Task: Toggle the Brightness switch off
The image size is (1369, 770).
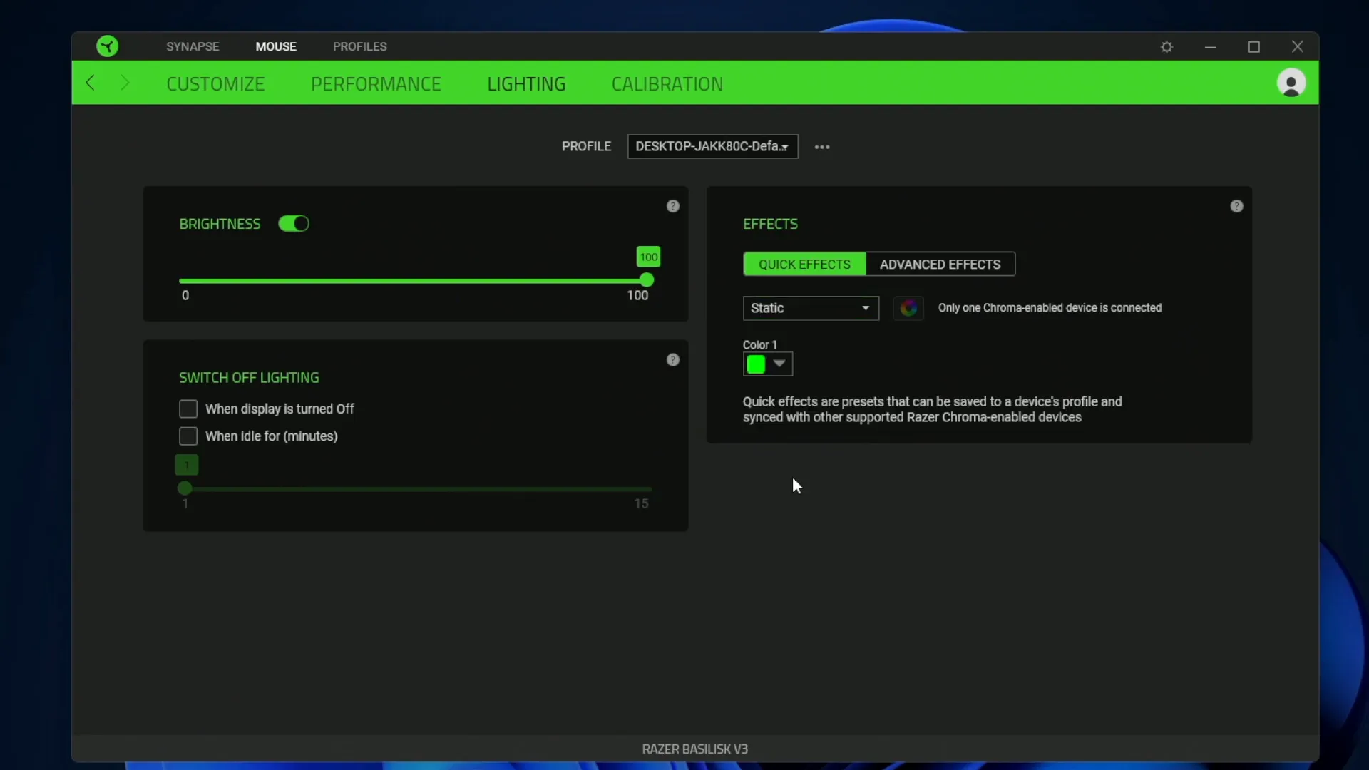Action: [x=294, y=224]
